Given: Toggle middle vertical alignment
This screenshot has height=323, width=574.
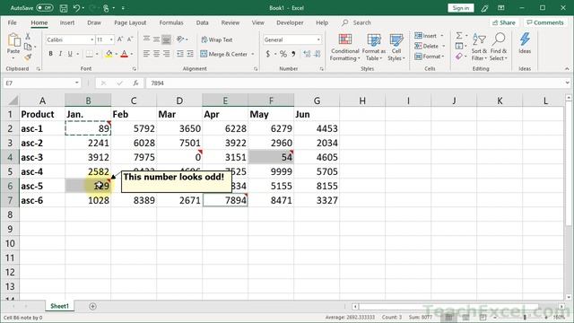Looking at the screenshot, I should pyautogui.click(x=156, y=39).
